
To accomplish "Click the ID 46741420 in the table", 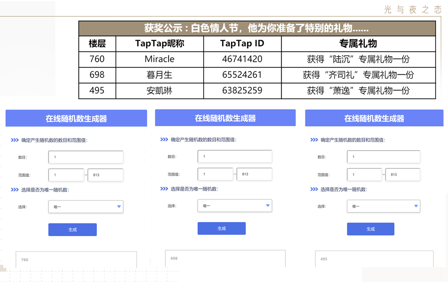I will pyautogui.click(x=242, y=59).
